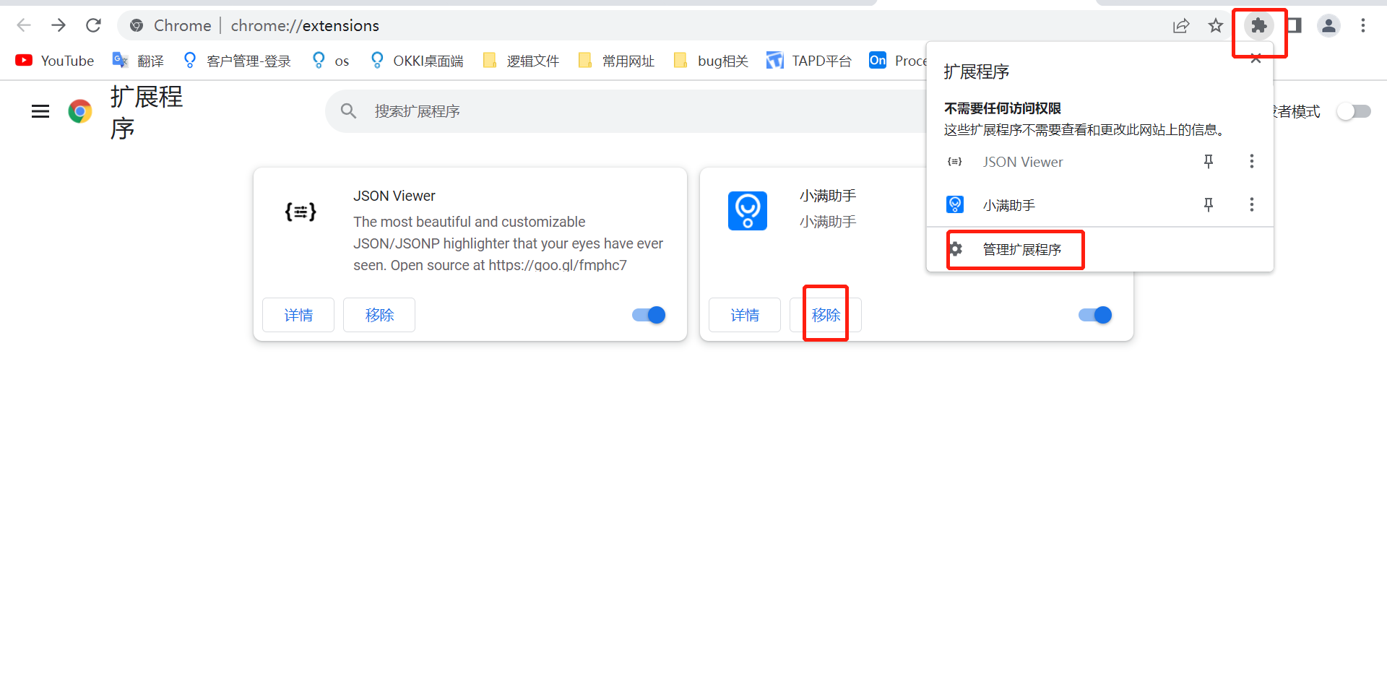1387x697 pixels.
Task: Focus the 搜索扩展程序 search field
Action: pyautogui.click(x=626, y=111)
